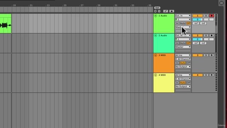This screenshot has width=227, height=128.
Task: Set 2 Audio monitor to In
Action: click(x=177, y=43)
